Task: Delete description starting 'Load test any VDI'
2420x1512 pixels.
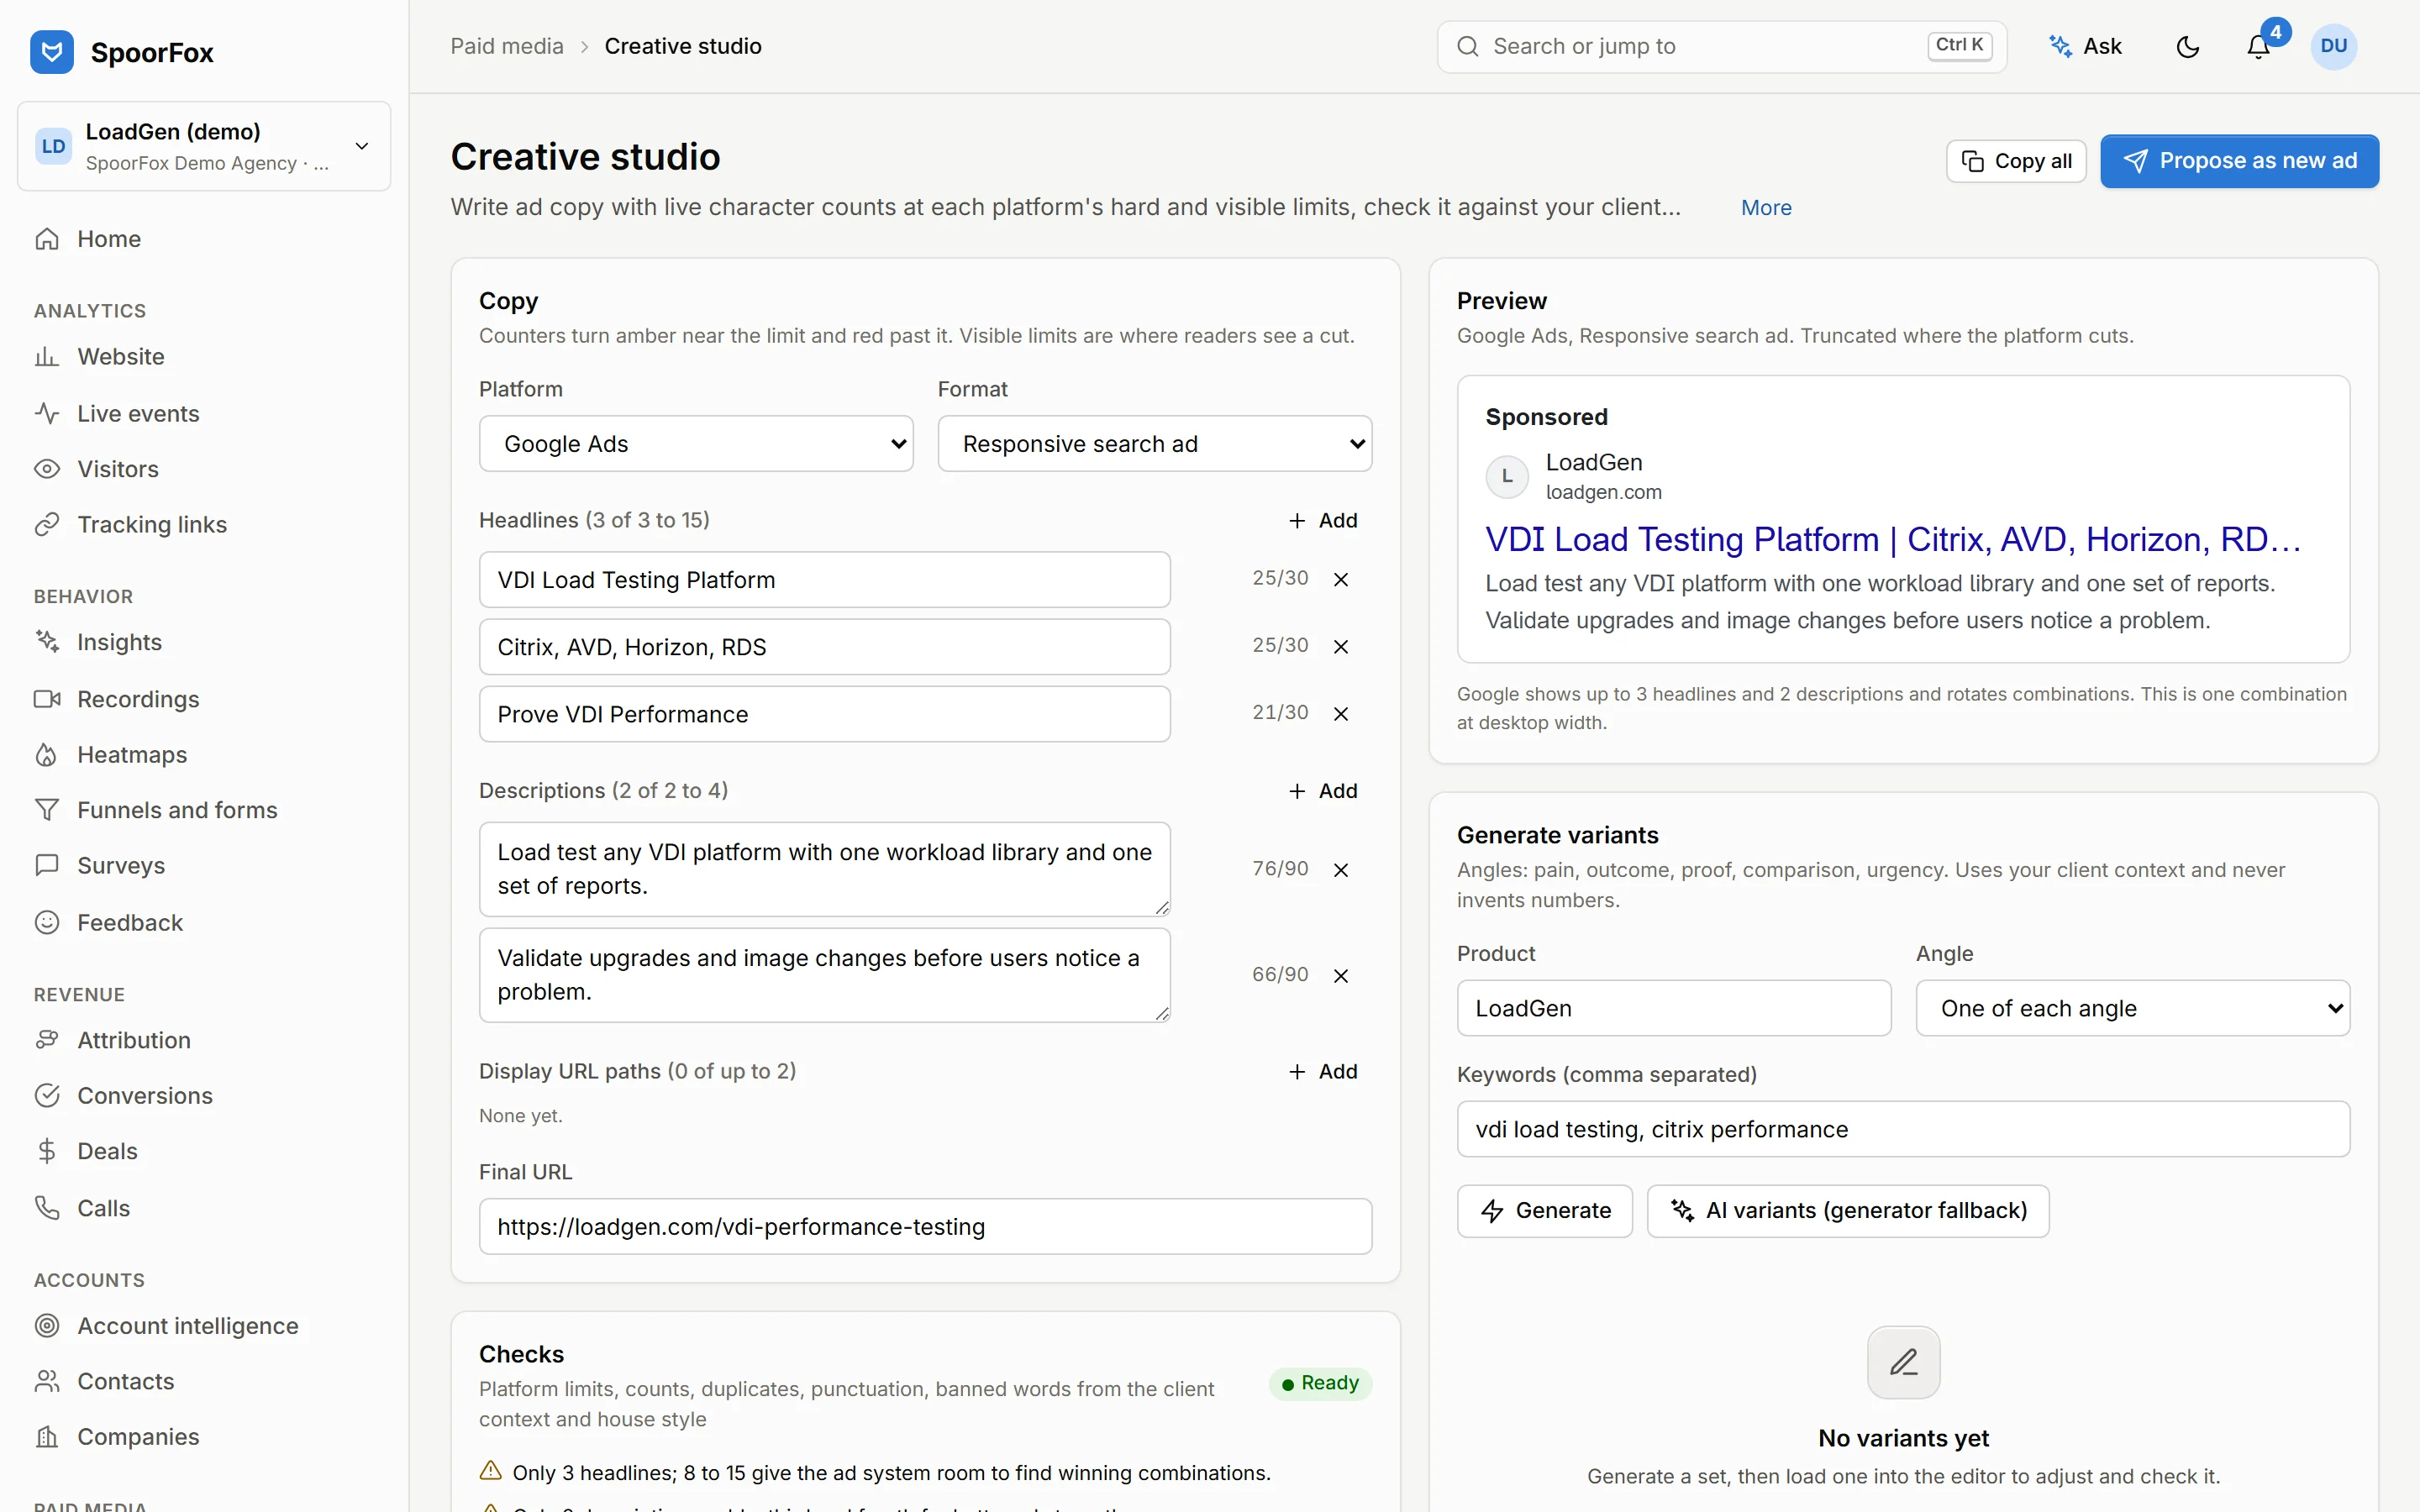Action: (x=1341, y=869)
